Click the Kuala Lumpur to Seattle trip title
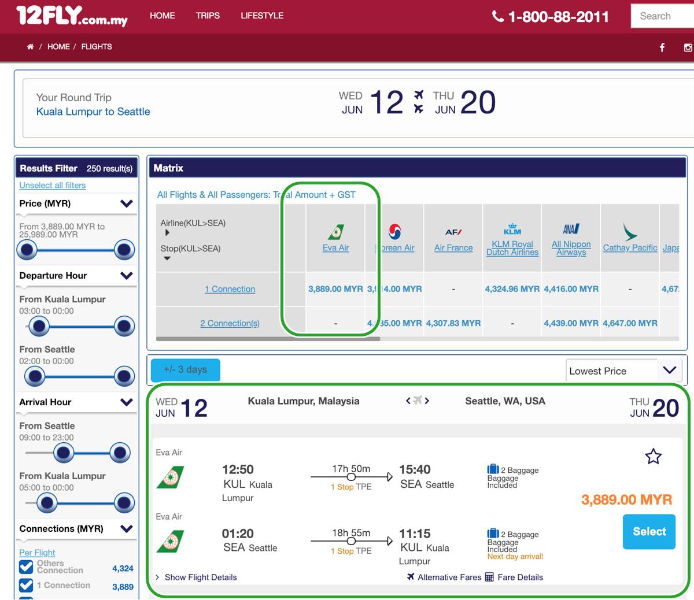This screenshot has width=694, height=600. [93, 112]
